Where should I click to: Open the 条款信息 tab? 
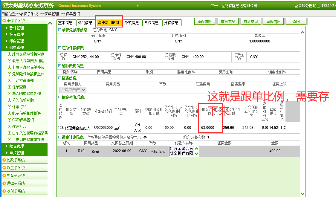click(132, 23)
